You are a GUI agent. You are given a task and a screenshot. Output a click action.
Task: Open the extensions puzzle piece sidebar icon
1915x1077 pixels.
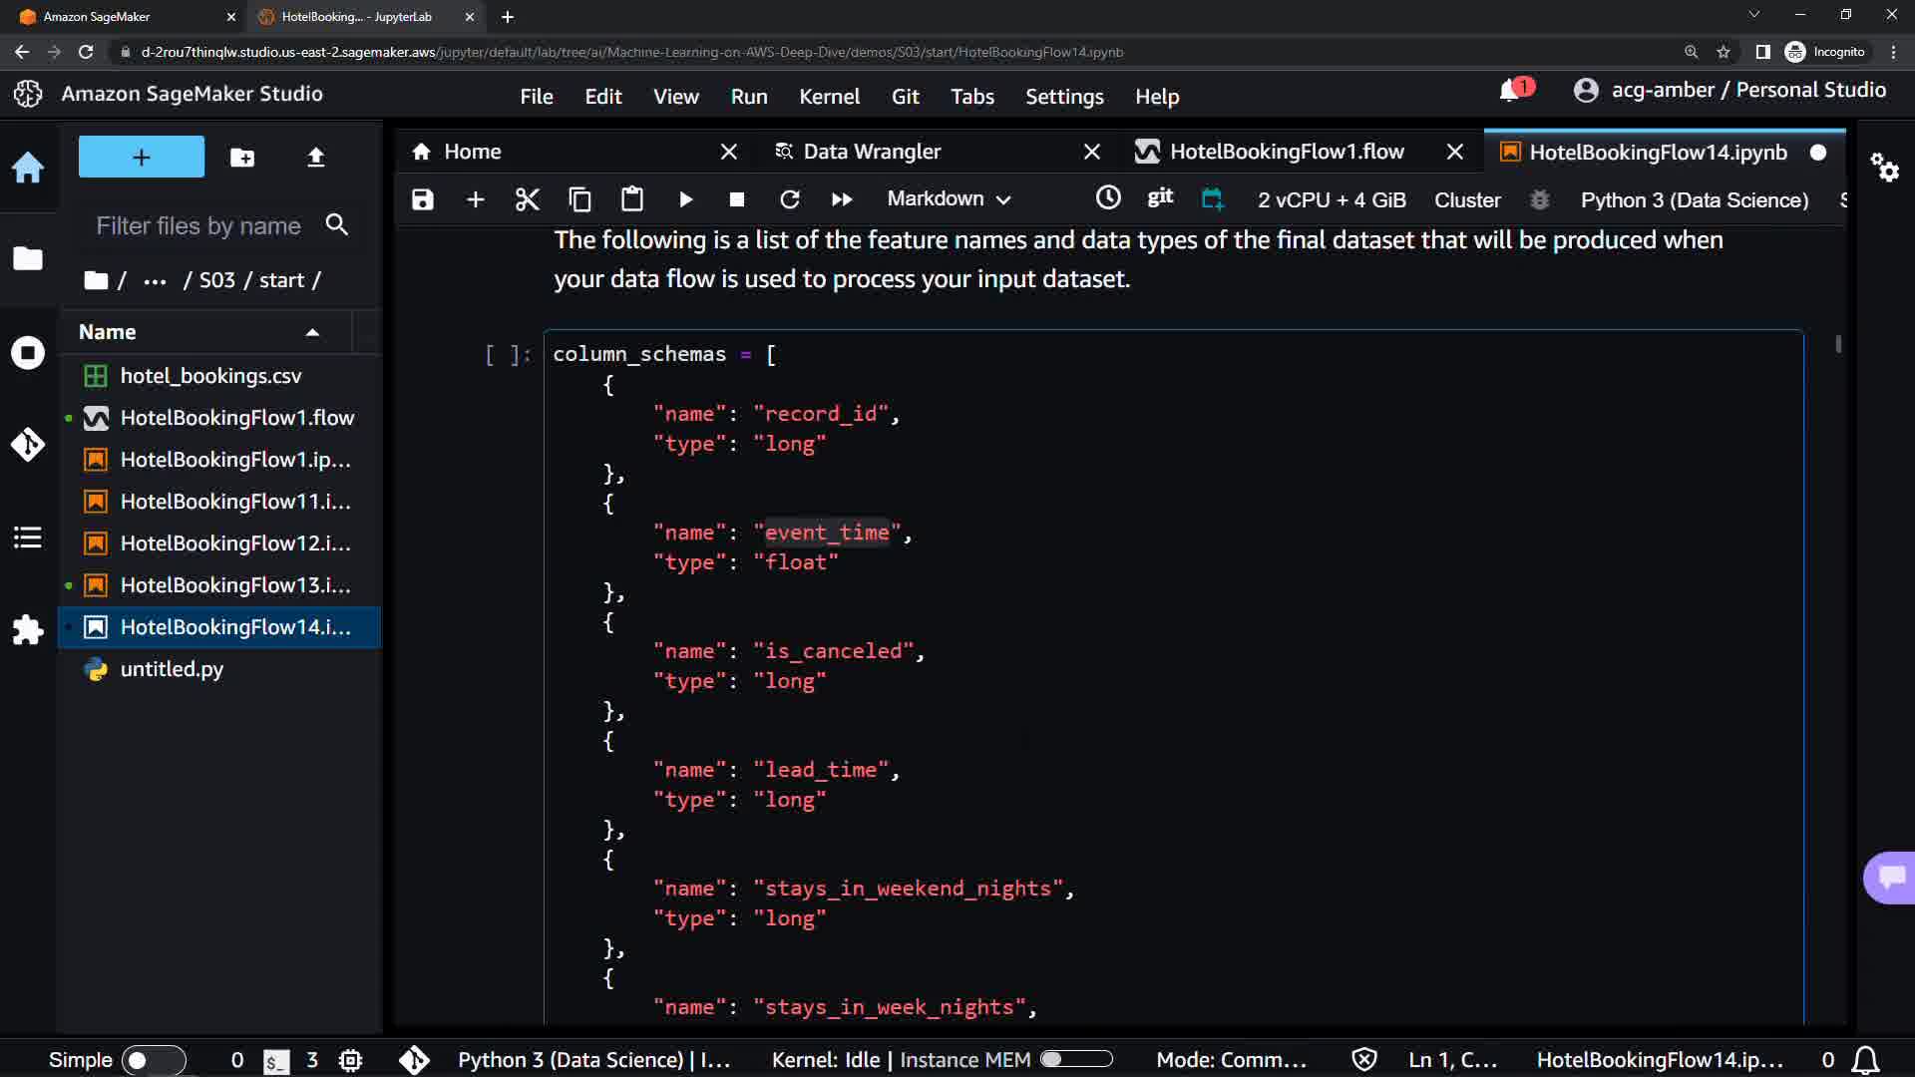coord(28,629)
